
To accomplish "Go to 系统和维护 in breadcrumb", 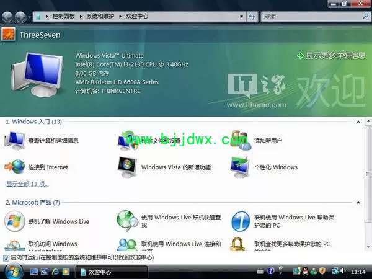I will [x=100, y=16].
